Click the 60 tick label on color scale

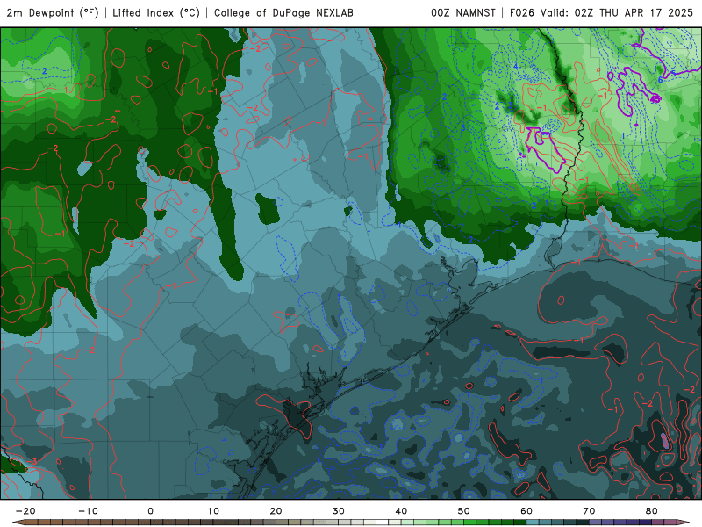point(526,511)
